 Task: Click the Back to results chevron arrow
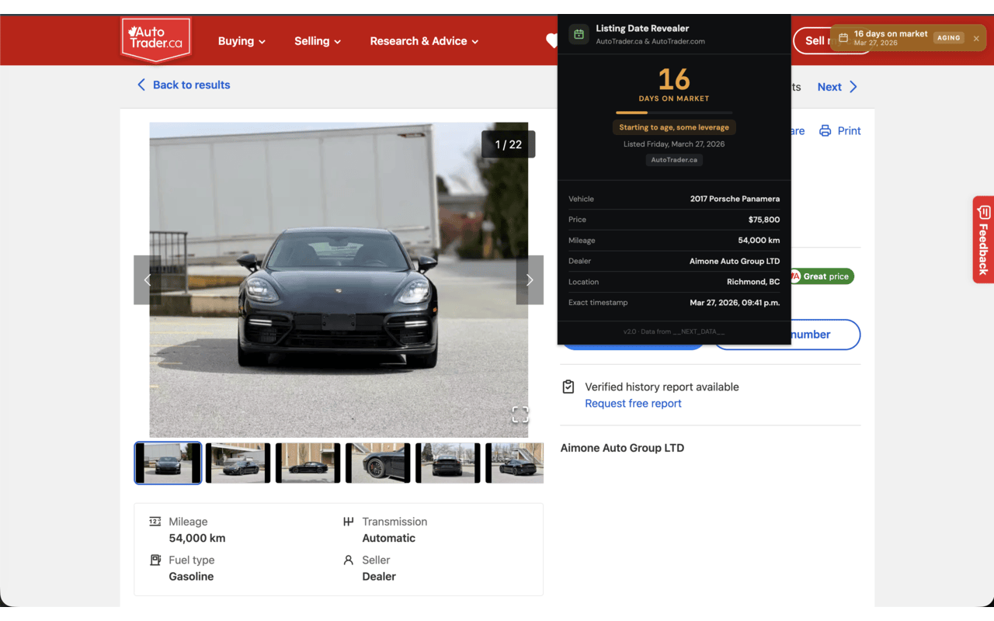click(141, 85)
